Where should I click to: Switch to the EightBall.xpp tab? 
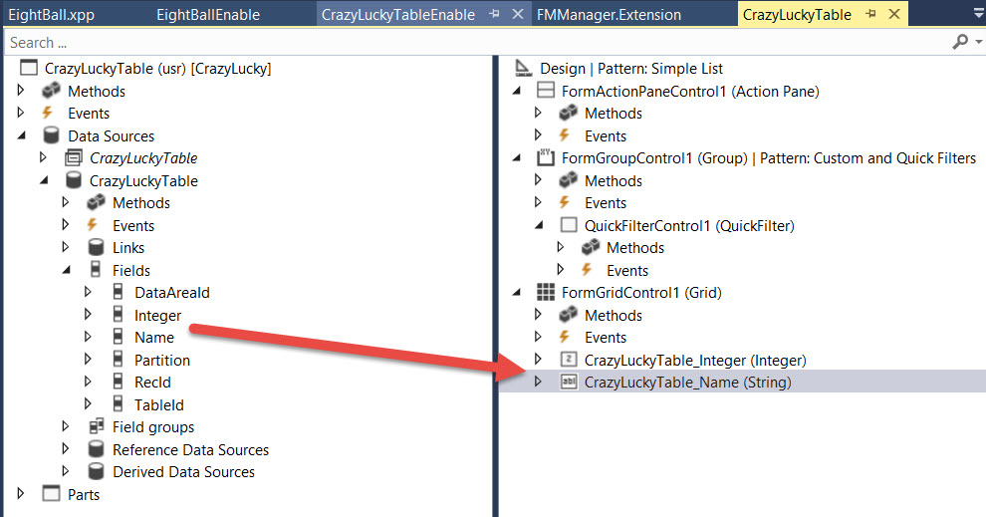tap(51, 15)
